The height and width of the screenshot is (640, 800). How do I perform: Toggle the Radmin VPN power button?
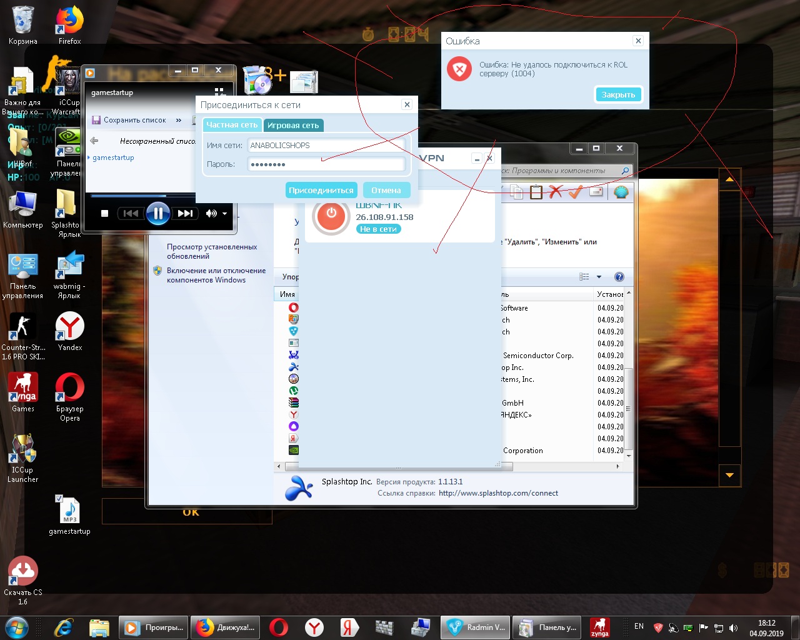pos(331,216)
